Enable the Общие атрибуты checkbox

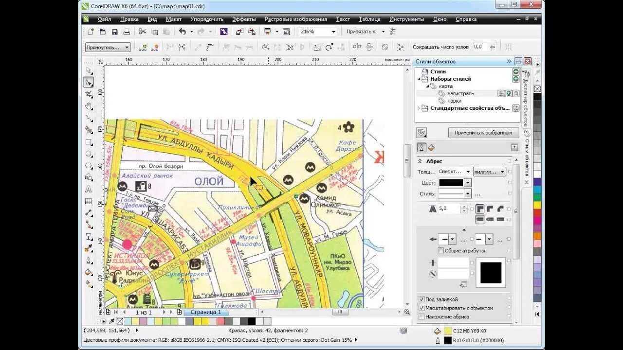(x=441, y=251)
